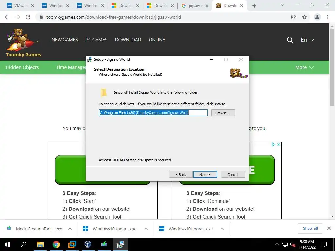Open VirtualBox cube icon on taskbar

[x=88, y=244]
